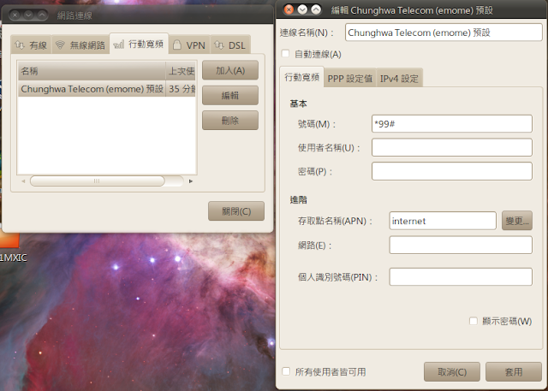Screen dimensions: 548x391
Task: Click the 連線名稱(N) input field
Action: [x=444, y=33]
